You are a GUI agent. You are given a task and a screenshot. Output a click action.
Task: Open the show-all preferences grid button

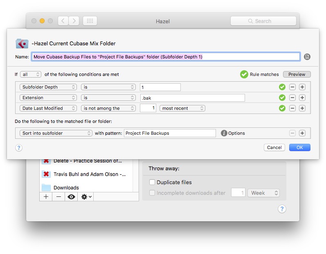pos(90,21)
